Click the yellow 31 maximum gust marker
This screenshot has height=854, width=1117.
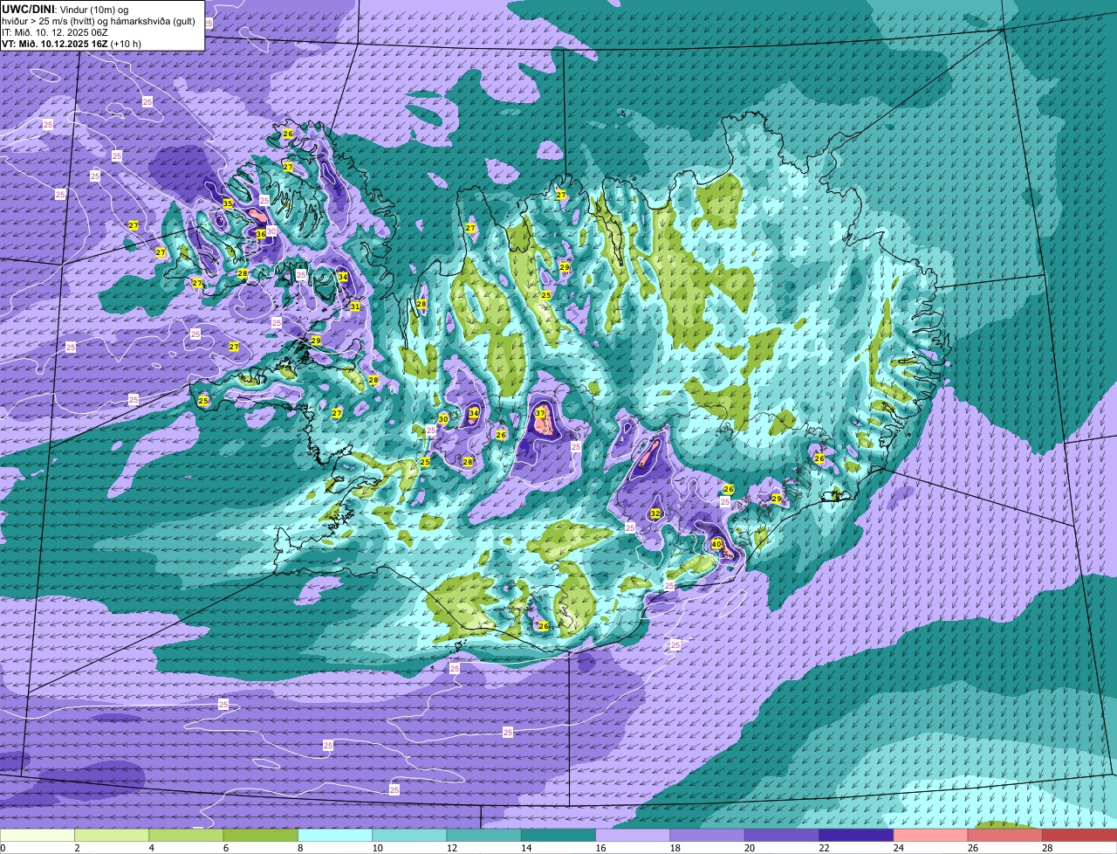pos(355,306)
